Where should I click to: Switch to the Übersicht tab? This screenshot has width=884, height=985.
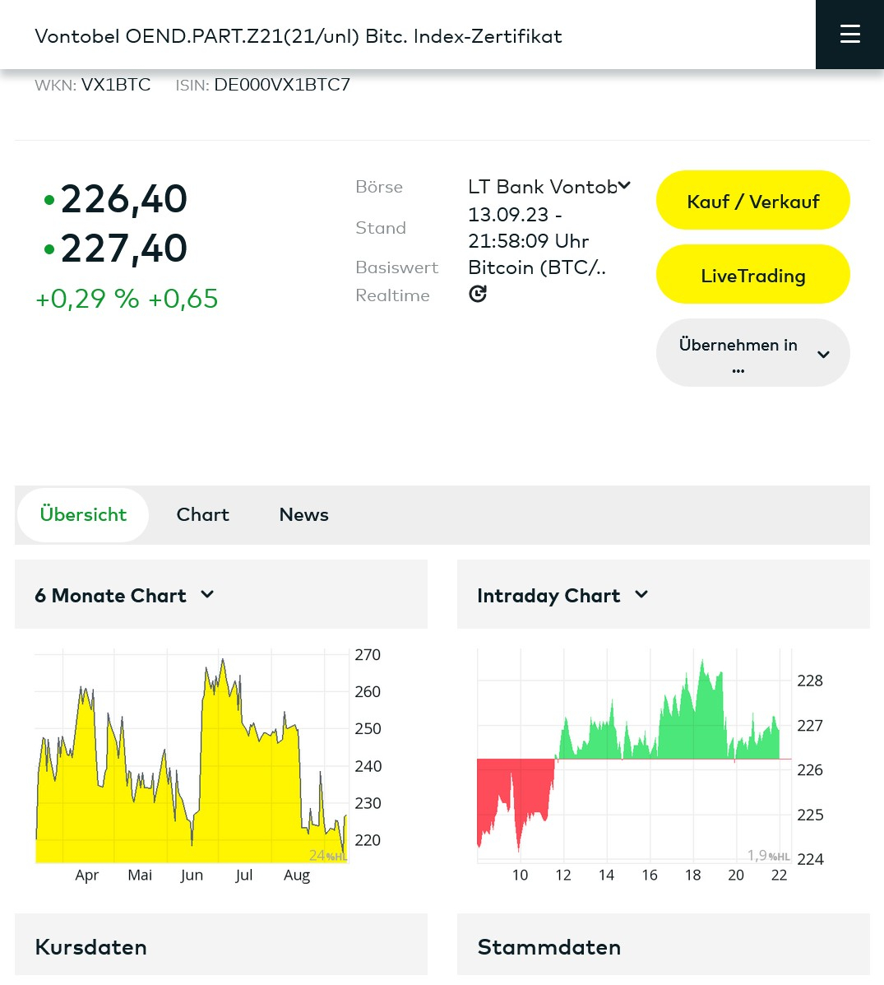click(83, 514)
